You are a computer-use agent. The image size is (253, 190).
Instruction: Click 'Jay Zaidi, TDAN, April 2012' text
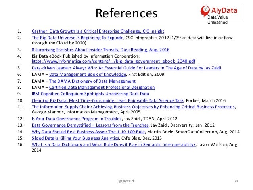[151, 119]
